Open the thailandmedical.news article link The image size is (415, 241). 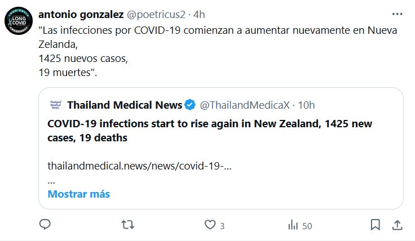pyautogui.click(x=140, y=166)
